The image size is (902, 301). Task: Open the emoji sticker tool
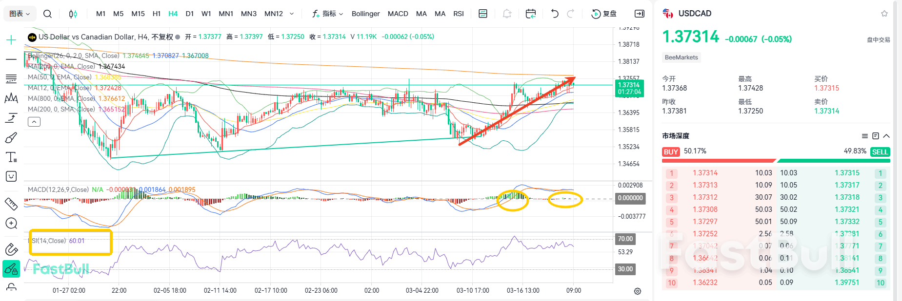click(x=11, y=176)
